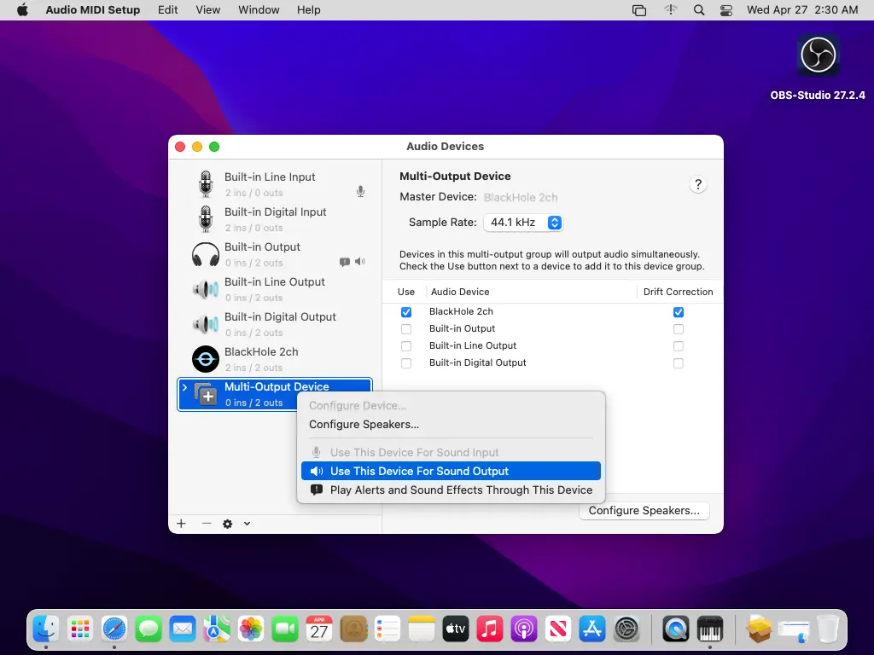Open the Sample Rate dropdown
This screenshot has width=874, height=655.
(x=523, y=222)
